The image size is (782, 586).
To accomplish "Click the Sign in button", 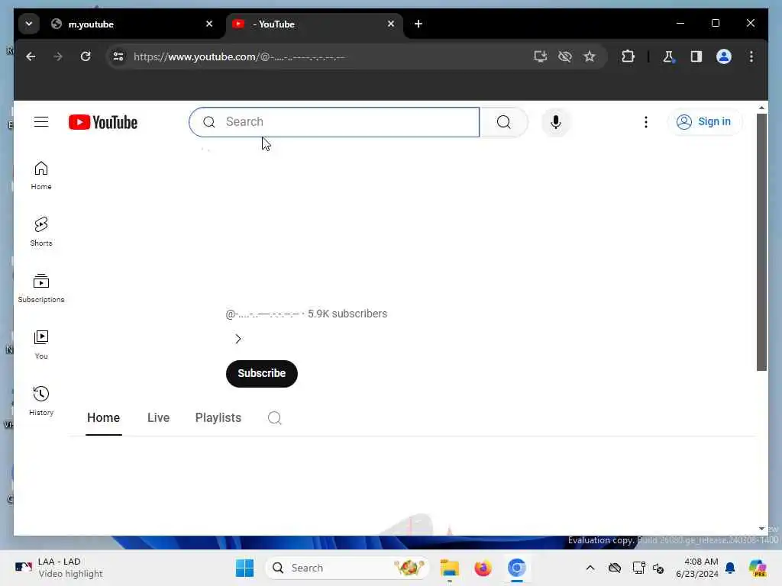I will click(705, 121).
